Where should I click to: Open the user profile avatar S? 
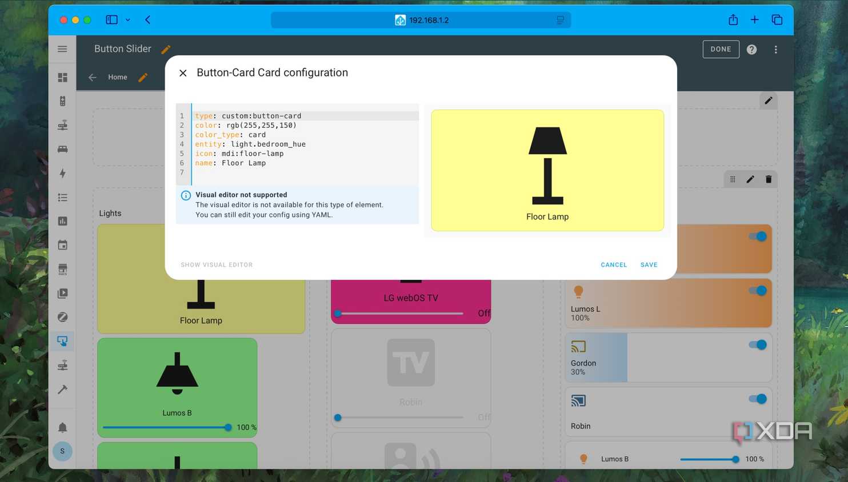tap(62, 451)
